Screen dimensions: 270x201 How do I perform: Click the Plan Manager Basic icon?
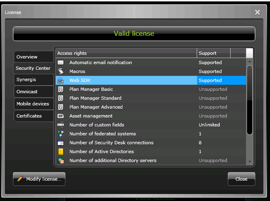(60, 90)
